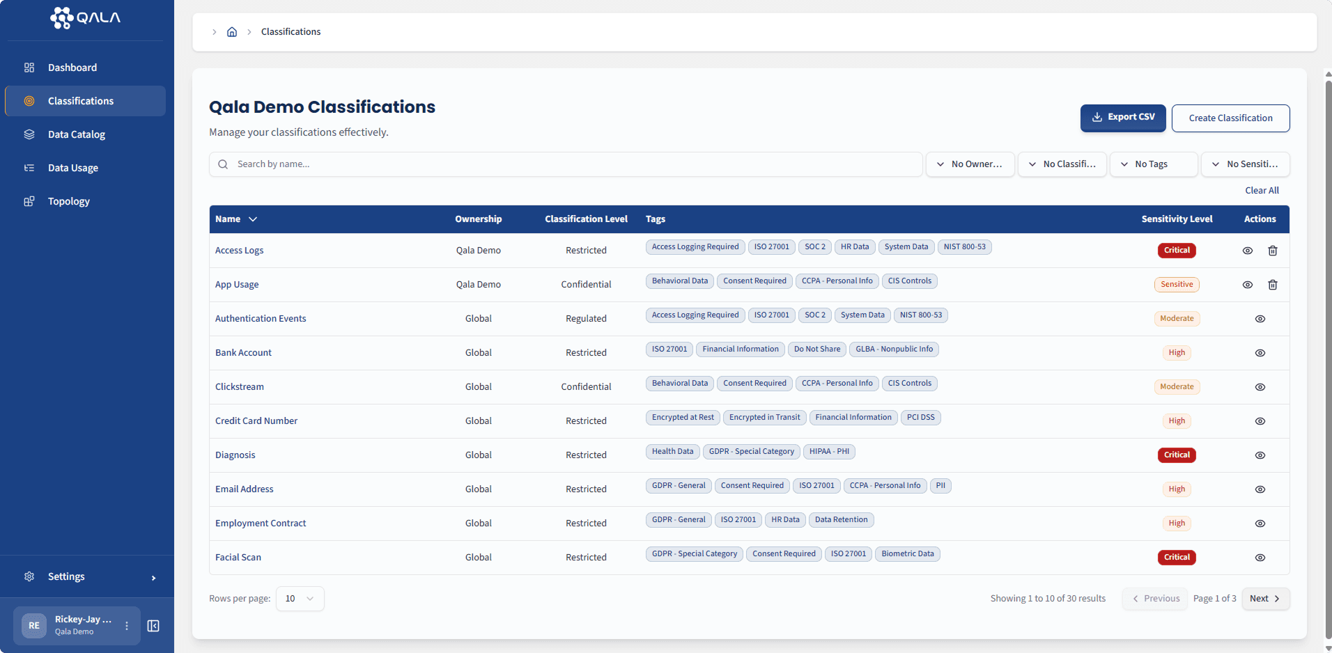Click the Next arrow chevron

pyautogui.click(x=1277, y=599)
